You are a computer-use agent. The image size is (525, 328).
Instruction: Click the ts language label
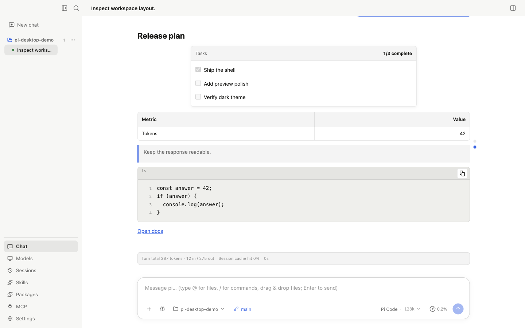pyautogui.click(x=144, y=171)
